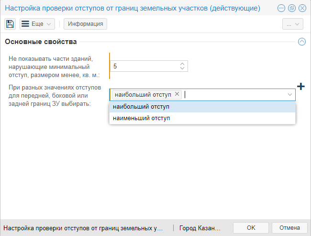Click the save diskette icon
311x236 pixels.
10,24
